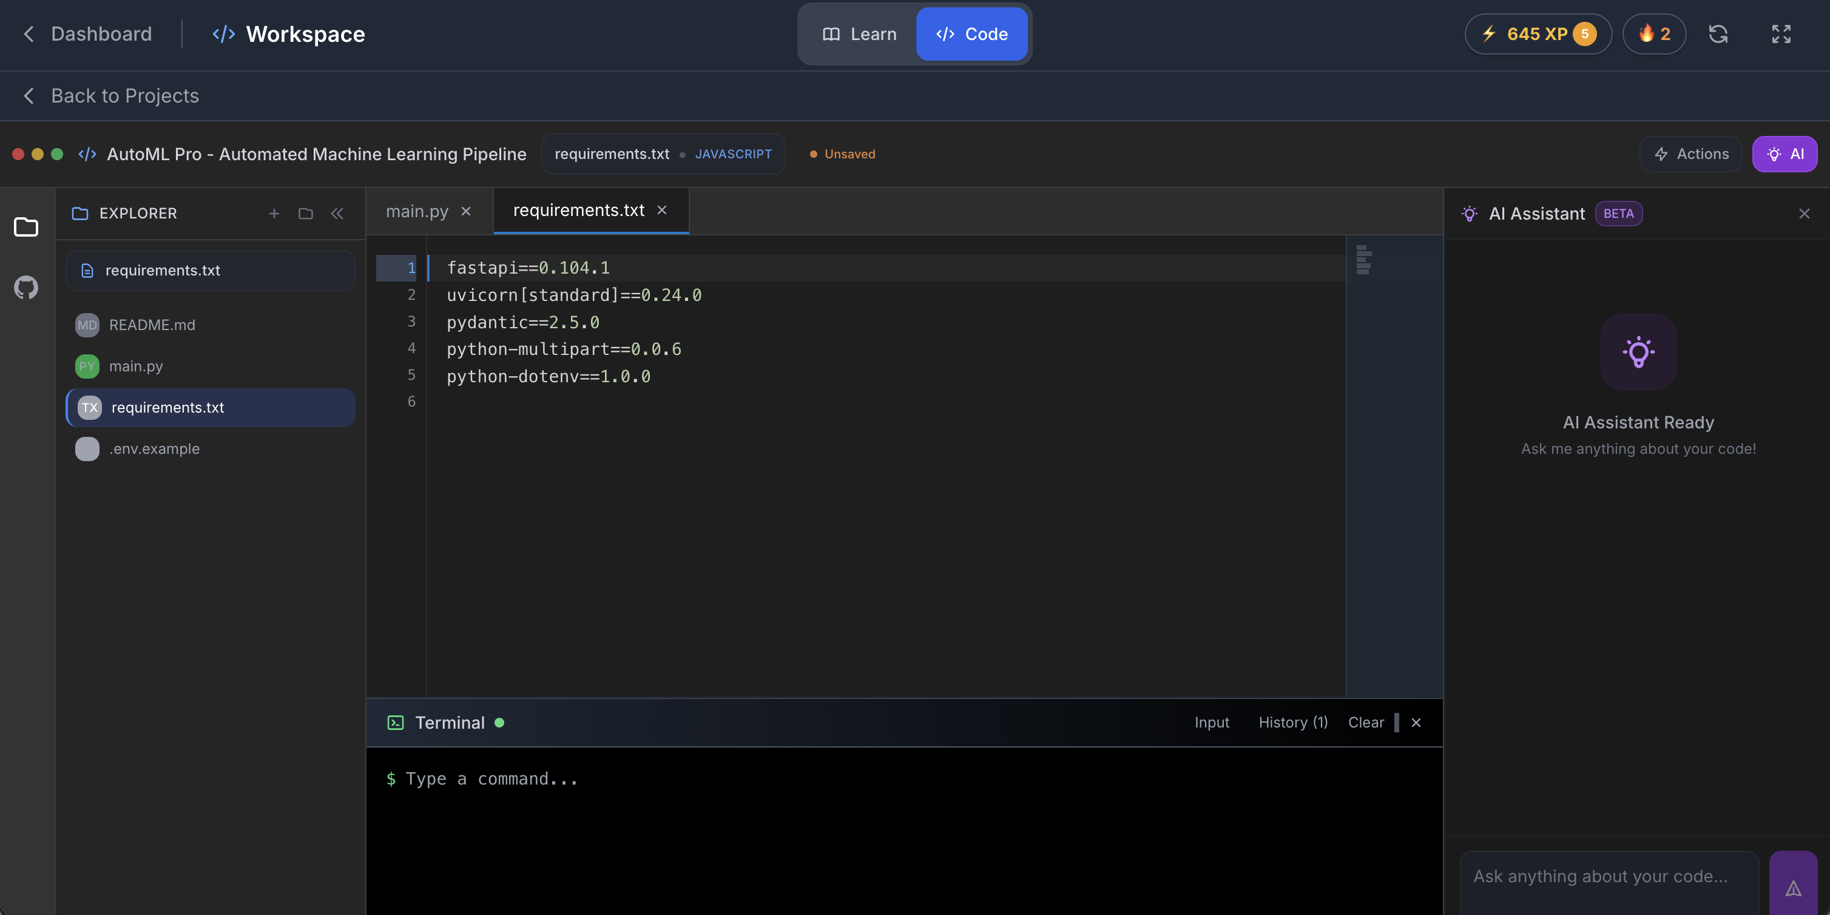Click the Terminal icon next to its label
Image resolution: width=1830 pixels, height=915 pixels.
395,723
